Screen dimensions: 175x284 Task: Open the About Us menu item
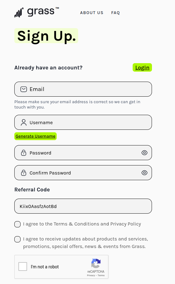[x=92, y=13]
